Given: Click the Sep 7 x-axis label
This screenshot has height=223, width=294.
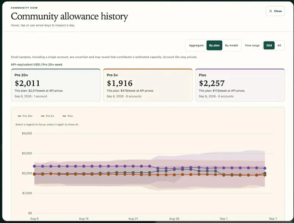Looking at the screenshot, I should pos(273,219).
